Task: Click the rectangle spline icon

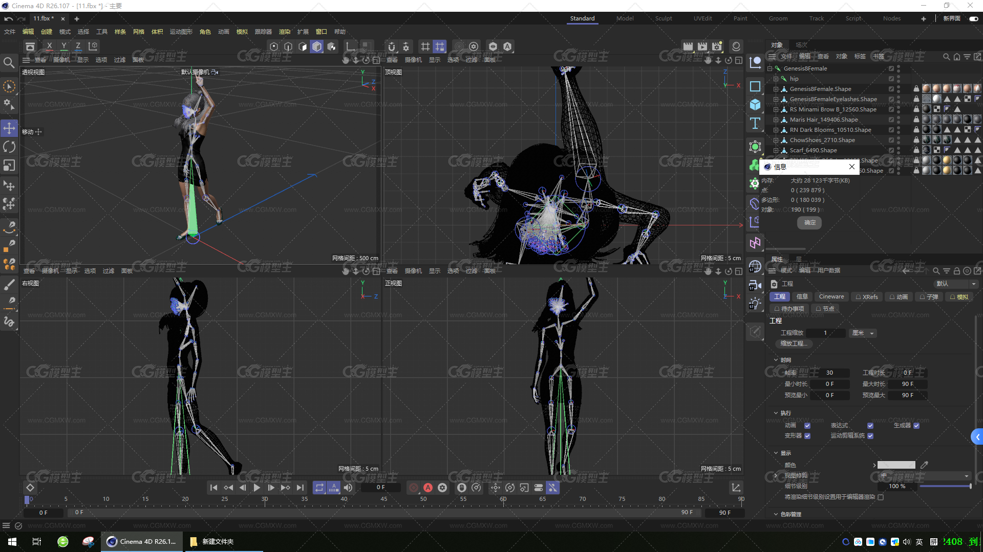Action: coord(755,86)
